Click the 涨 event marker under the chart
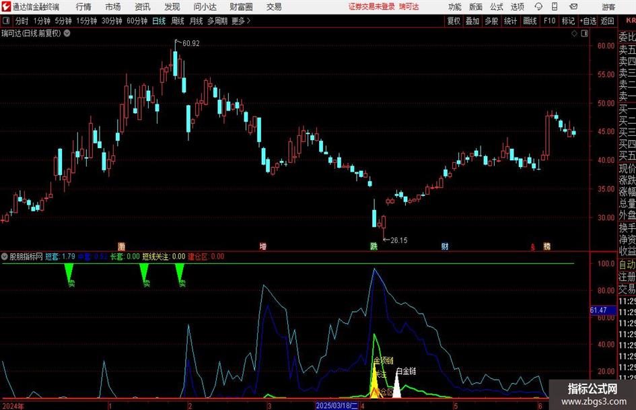Image resolution: width=636 pixels, height=410 pixels. (x=121, y=246)
